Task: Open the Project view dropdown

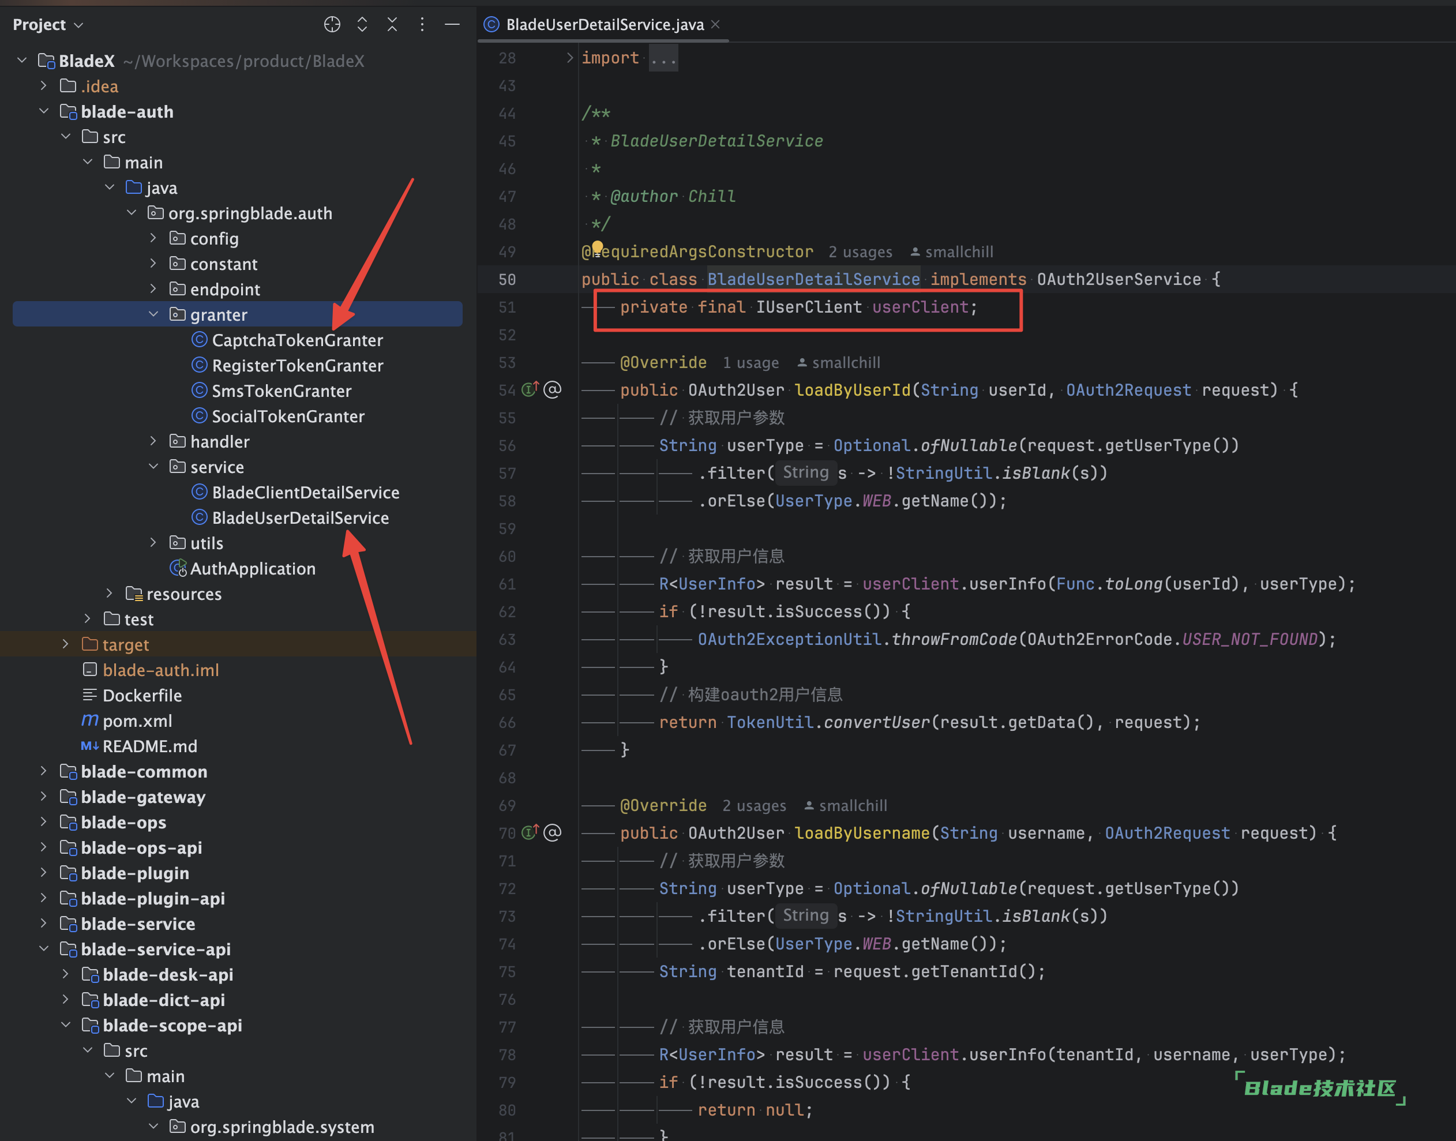Action: 48,25
